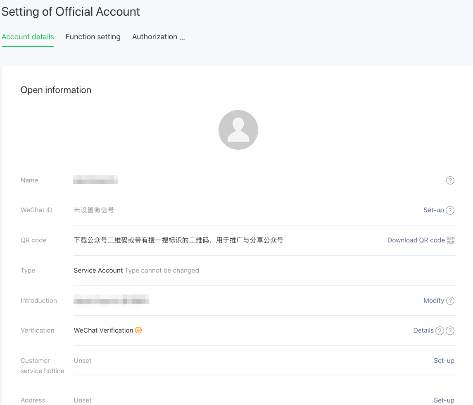Viewport: 473px width, 405px height.
Task: Click the help icon next to Name
Action: (x=450, y=180)
